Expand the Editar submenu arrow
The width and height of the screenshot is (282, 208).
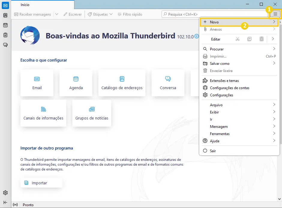click(273, 39)
